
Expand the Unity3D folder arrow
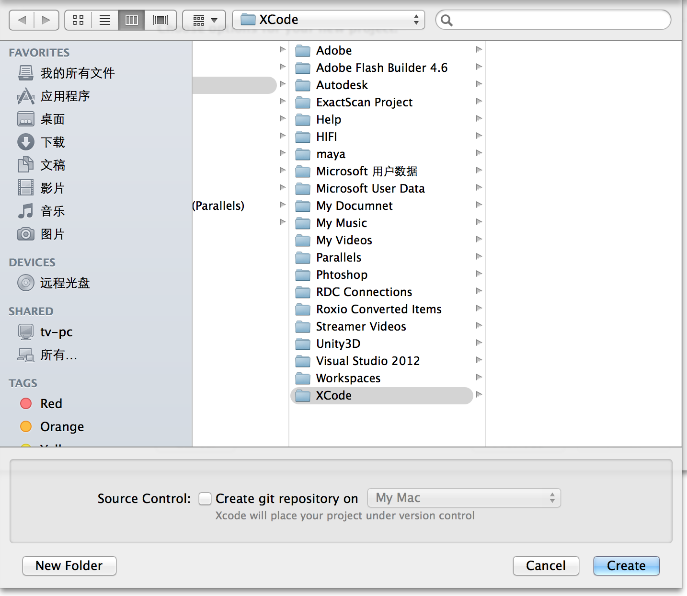[x=479, y=343]
